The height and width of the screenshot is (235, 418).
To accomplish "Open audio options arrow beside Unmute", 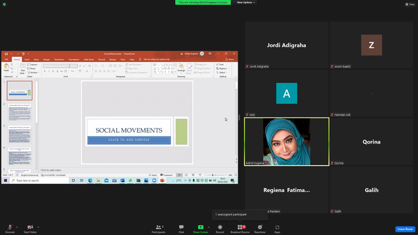I will [x=17, y=227].
